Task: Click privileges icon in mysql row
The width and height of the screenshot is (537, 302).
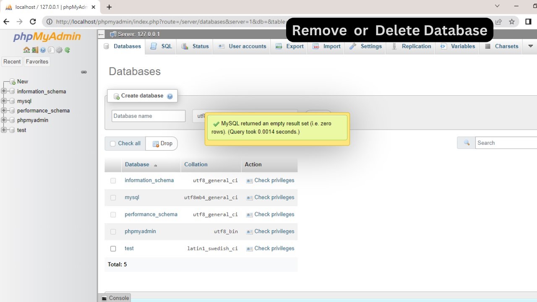Action: (250, 198)
